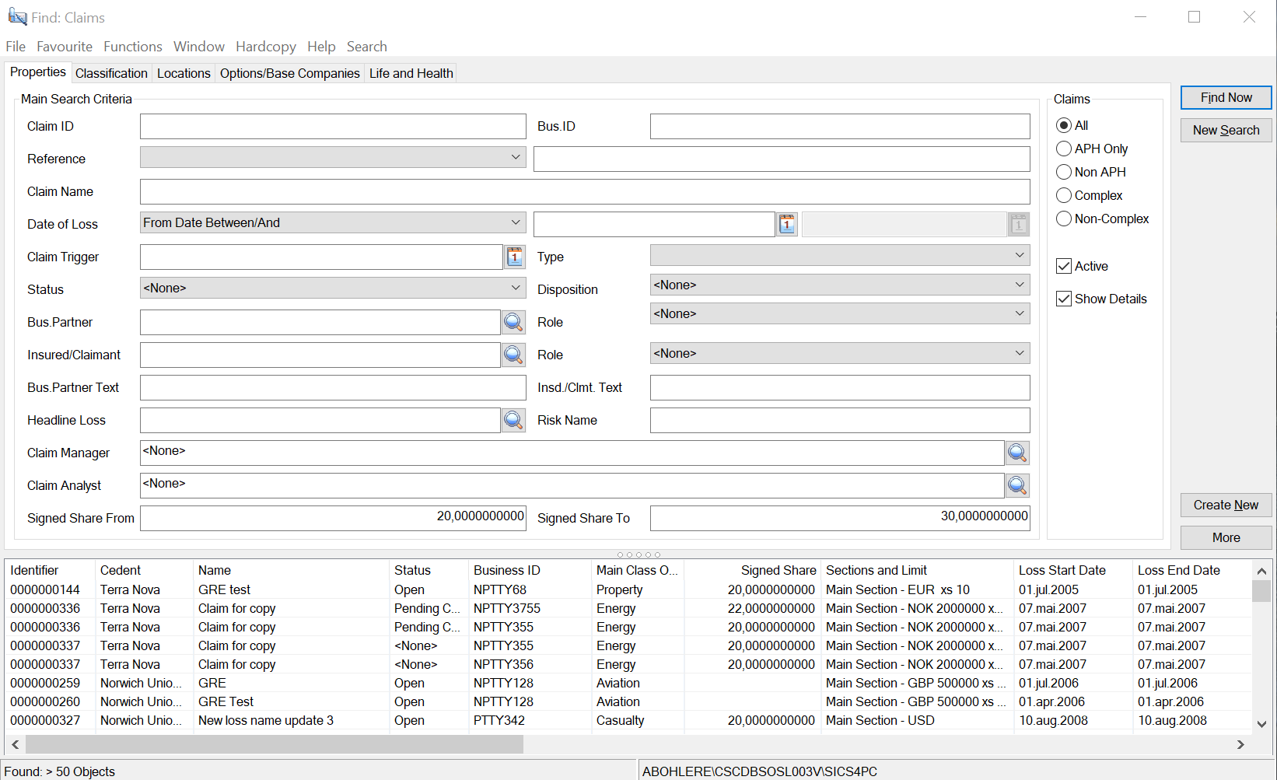Viewport: 1277px width, 780px height.
Task: Switch to the Classification tab
Action: [111, 73]
